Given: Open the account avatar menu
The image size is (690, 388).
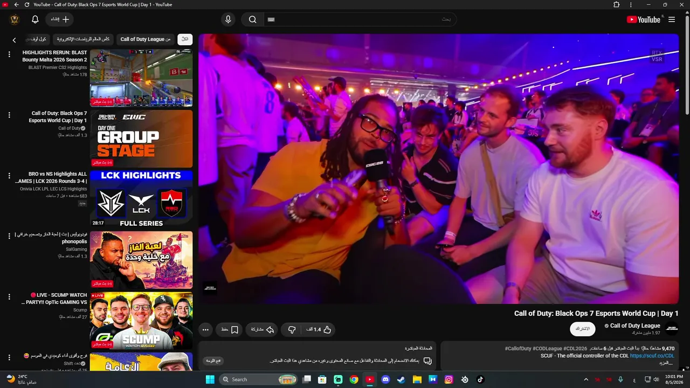Looking at the screenshot, I should point(15,19).
